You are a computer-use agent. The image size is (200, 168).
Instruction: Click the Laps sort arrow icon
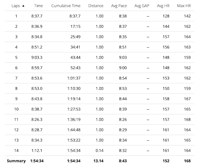click(x=23, y=6)
